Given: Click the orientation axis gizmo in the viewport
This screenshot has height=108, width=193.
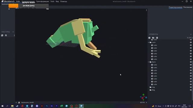Looking at the screenshot, I should click(x=144, y=97).
